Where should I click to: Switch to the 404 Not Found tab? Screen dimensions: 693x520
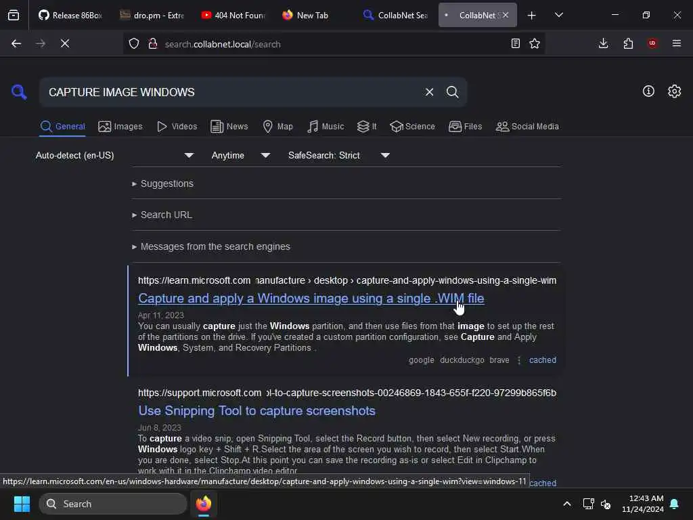click(233, 16)
